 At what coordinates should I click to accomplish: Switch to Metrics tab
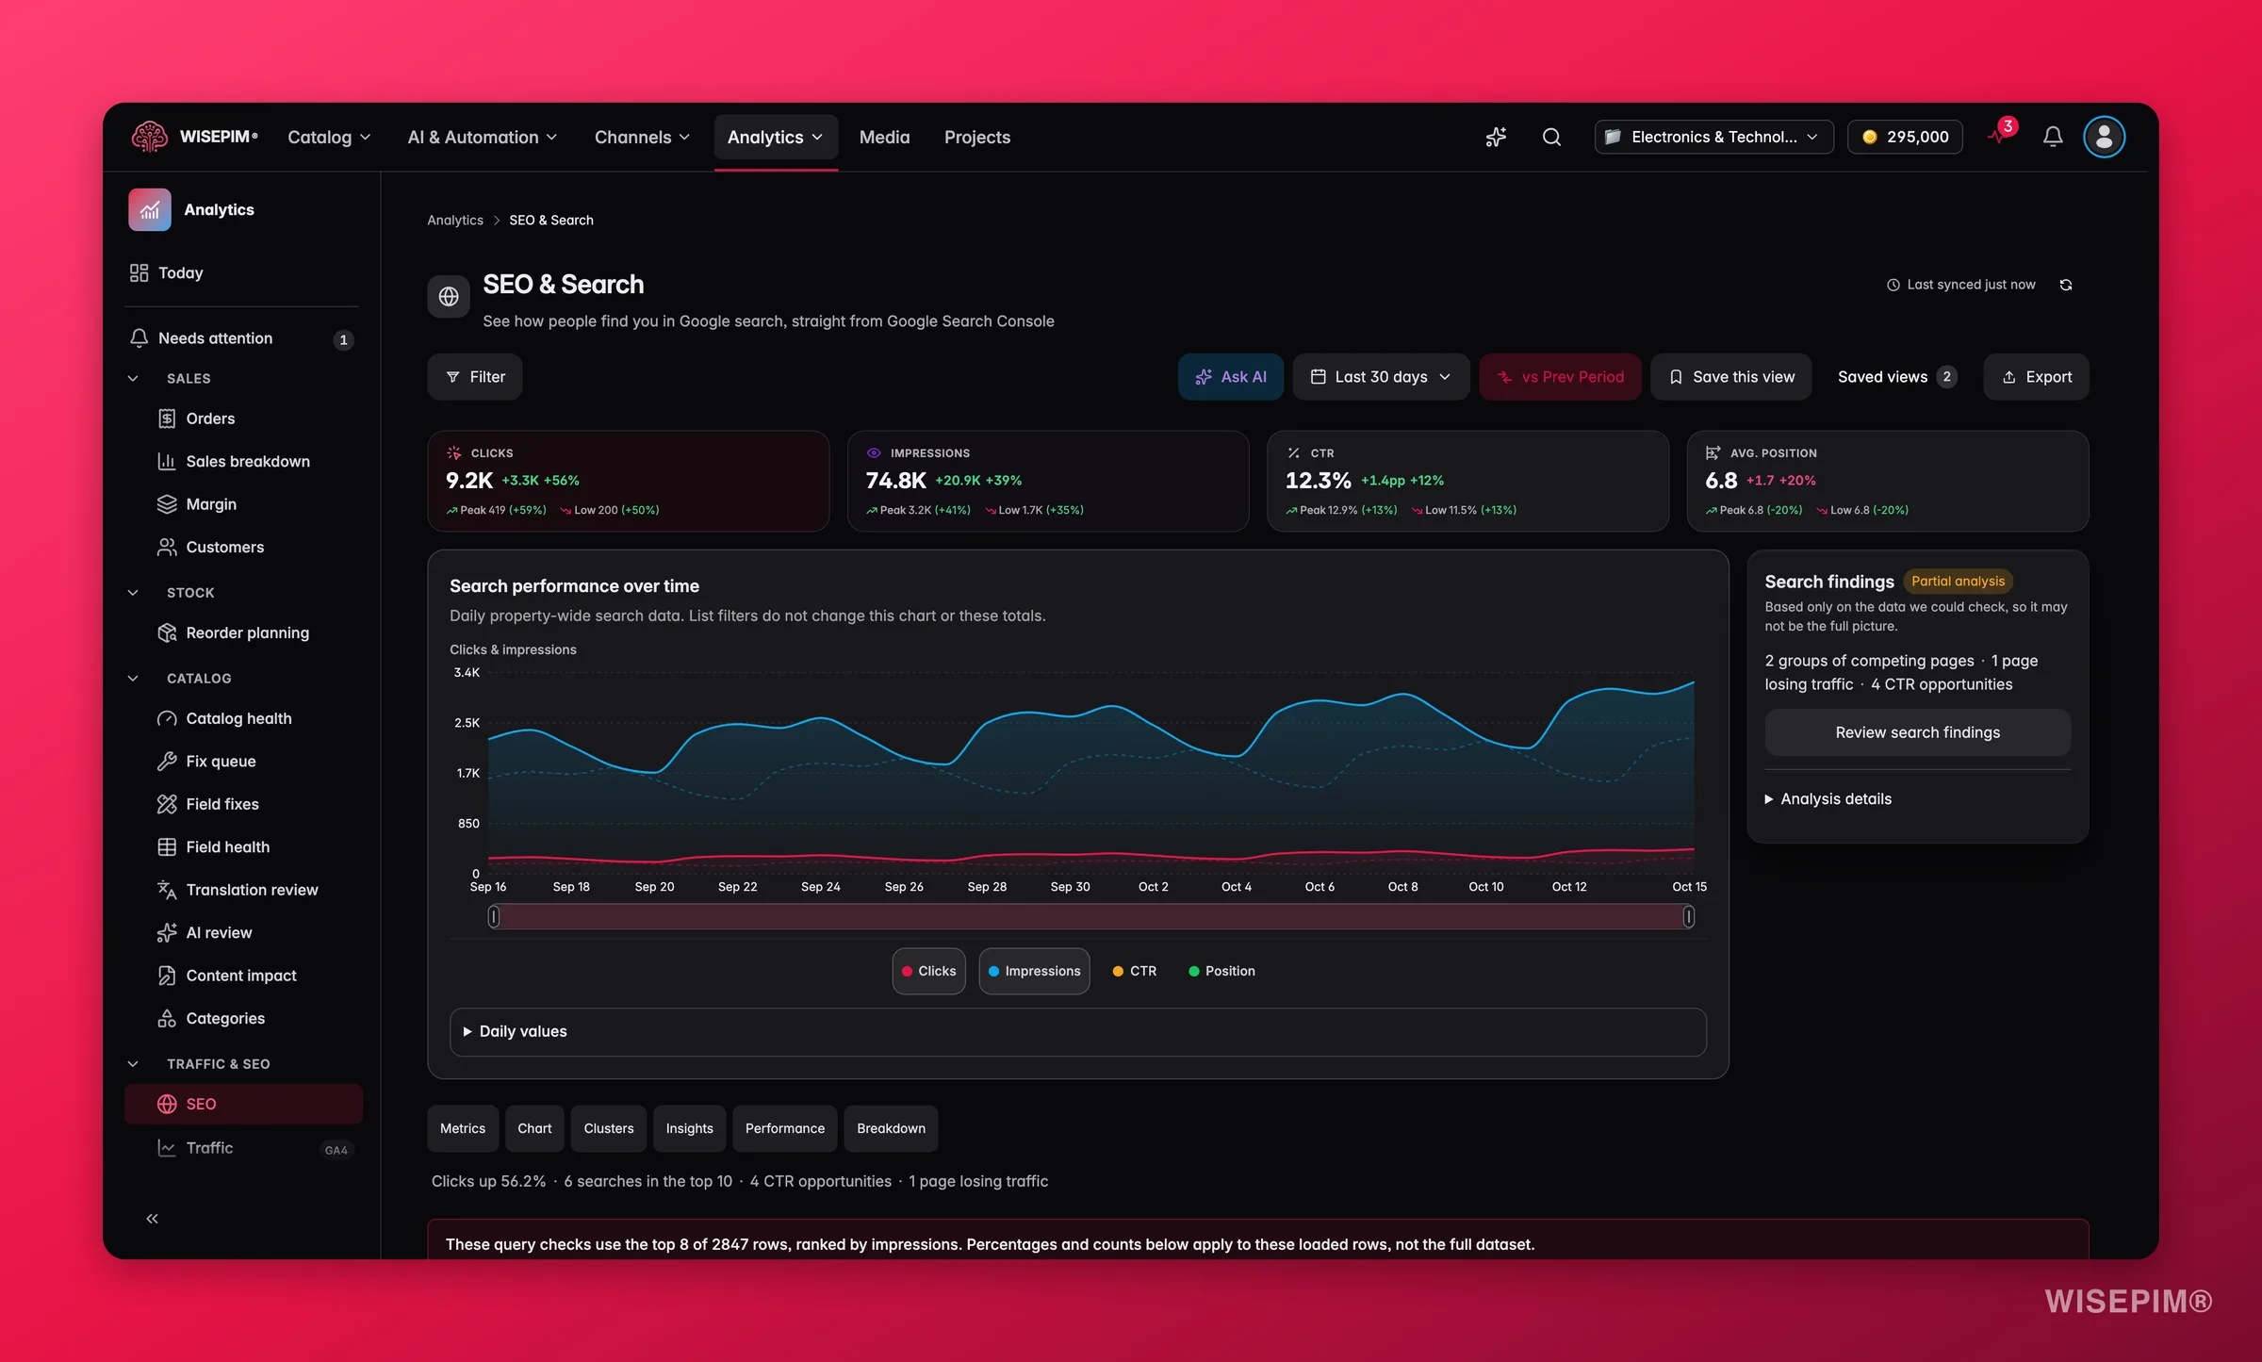(x=463, y=1128)
